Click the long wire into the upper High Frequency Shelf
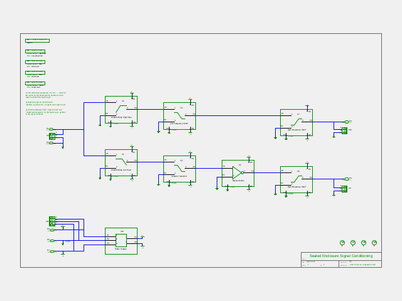Image resolution: width=402 pixels, height=301 pixels. [238, 115]
